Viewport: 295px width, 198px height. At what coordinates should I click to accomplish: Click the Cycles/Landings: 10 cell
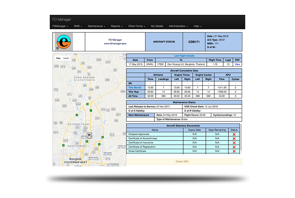tap(226, 115)
